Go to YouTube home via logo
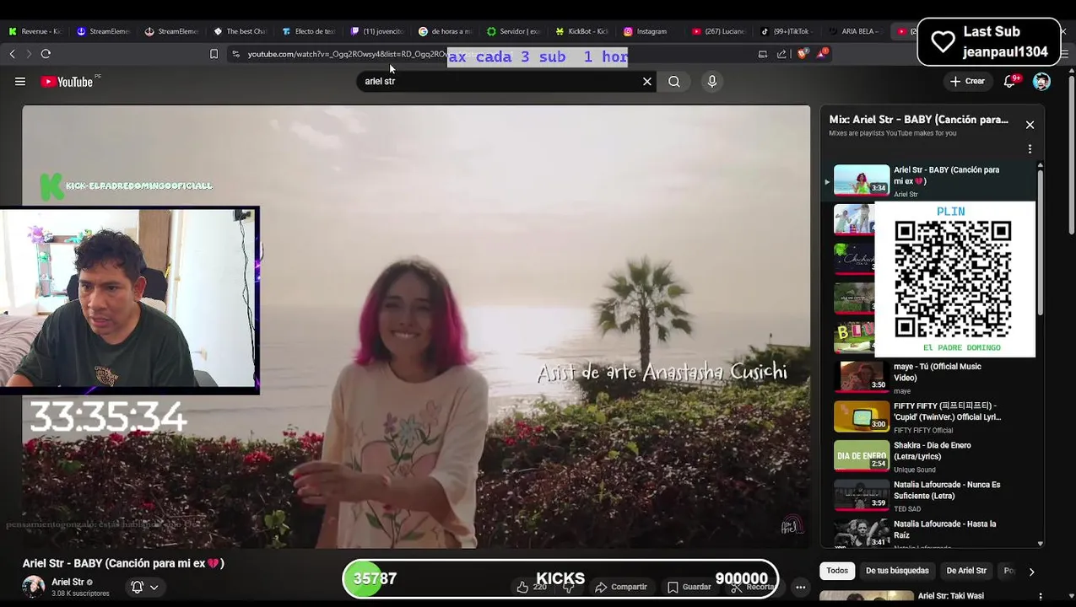Screen dimensions: 1076x607 point(68,82)
